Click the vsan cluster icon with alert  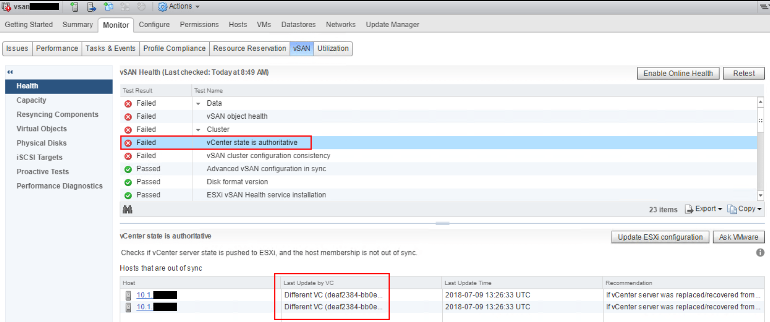(x=6, y=7)
